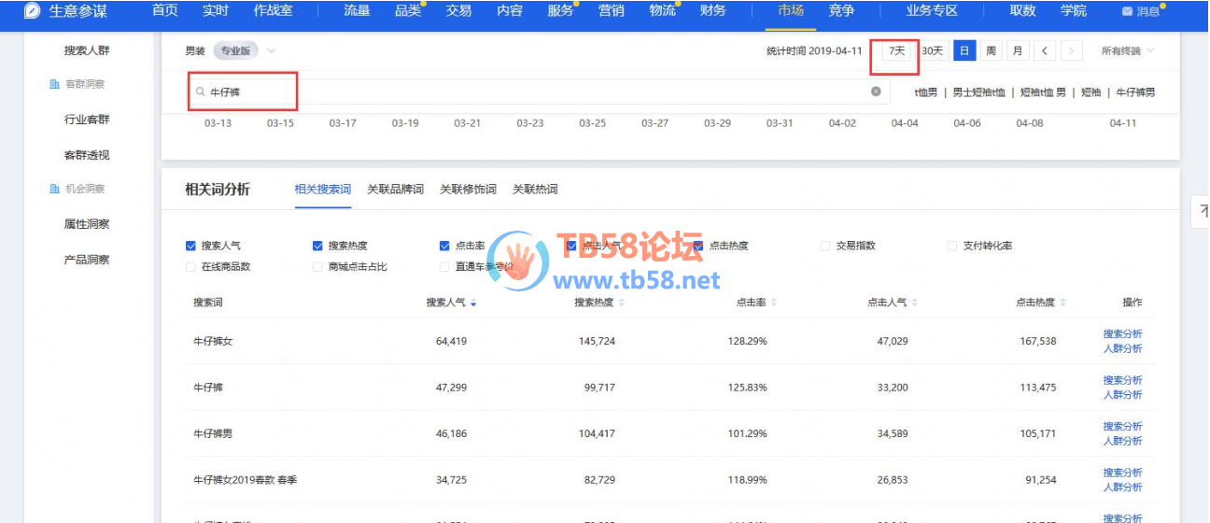Image resolution: width=1210 pixels, height=523 pixels.
Task: Enable the 交易指数 checkbox
Action: coord(824,246)
